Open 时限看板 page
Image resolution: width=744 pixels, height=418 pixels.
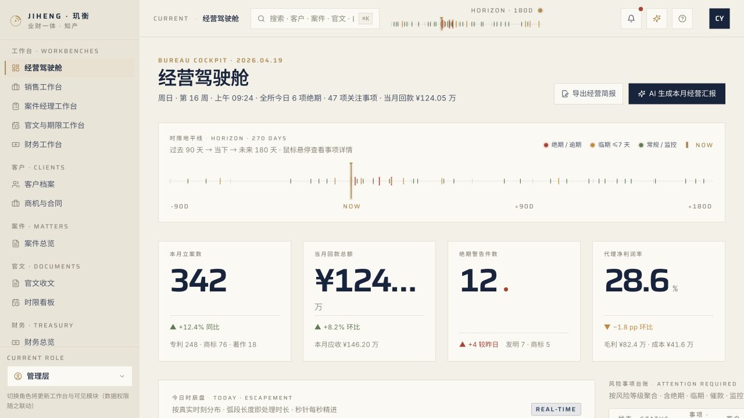coord(70,302)
